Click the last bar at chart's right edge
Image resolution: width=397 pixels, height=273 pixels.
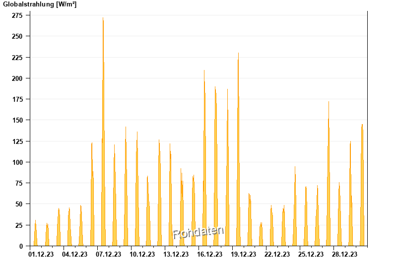[x=362, y=185]
